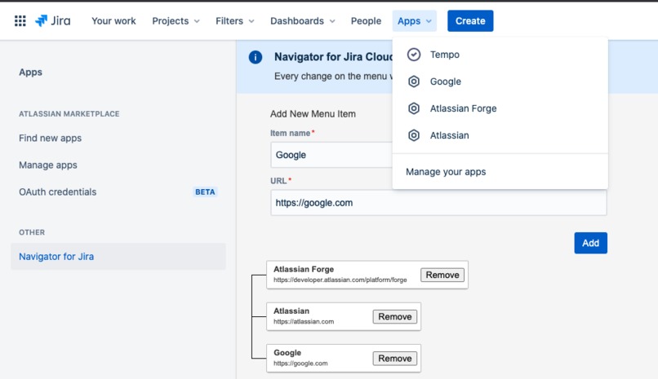This screenshot has width=658, height=379.
Task: Click the Atlassian item card
Action: click(x=344, y=316)
